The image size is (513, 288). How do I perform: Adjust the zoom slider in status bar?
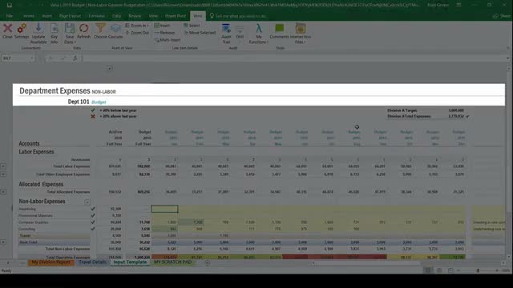[x=478, y=270]
